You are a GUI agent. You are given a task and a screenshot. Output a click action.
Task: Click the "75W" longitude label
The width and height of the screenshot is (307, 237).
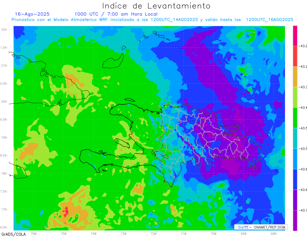point(63,233)
